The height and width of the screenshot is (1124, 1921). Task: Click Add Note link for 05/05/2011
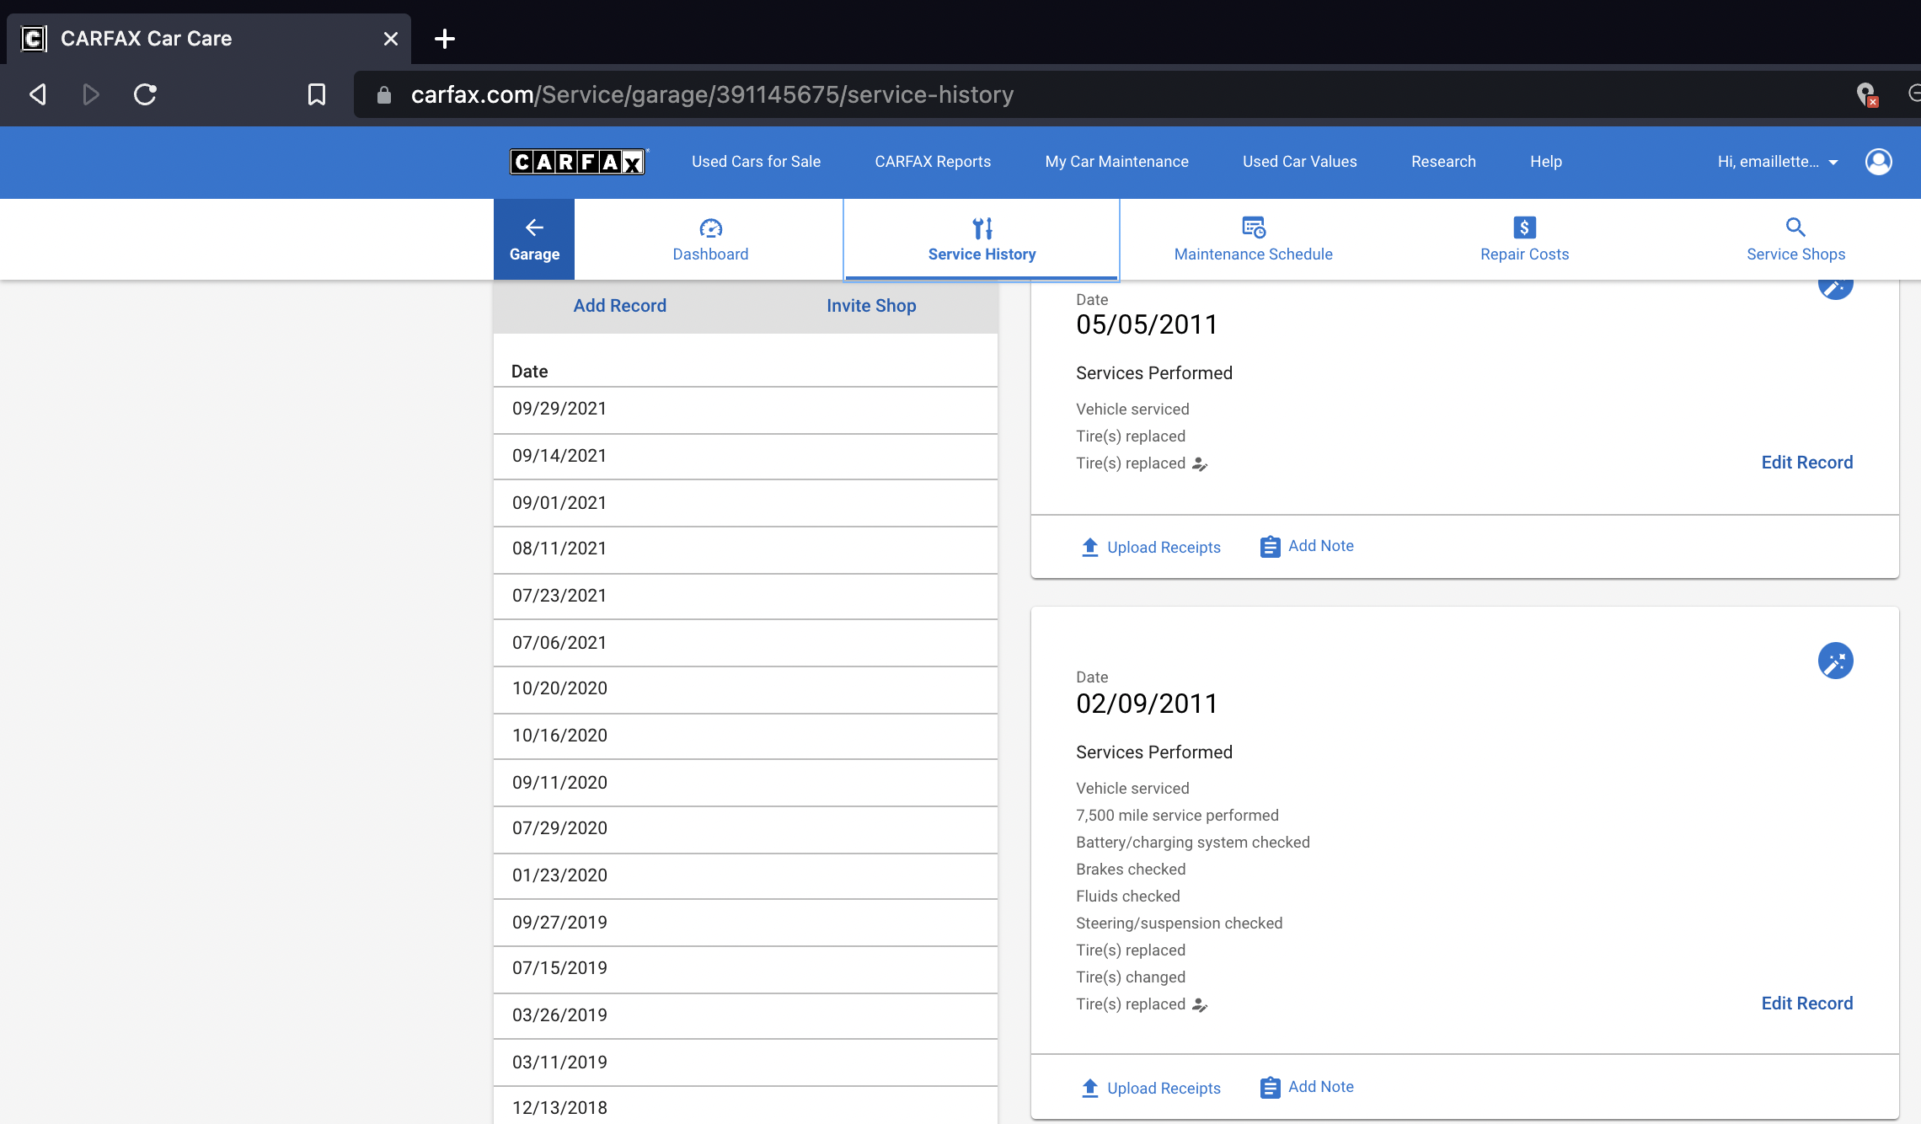[1320, 546]
